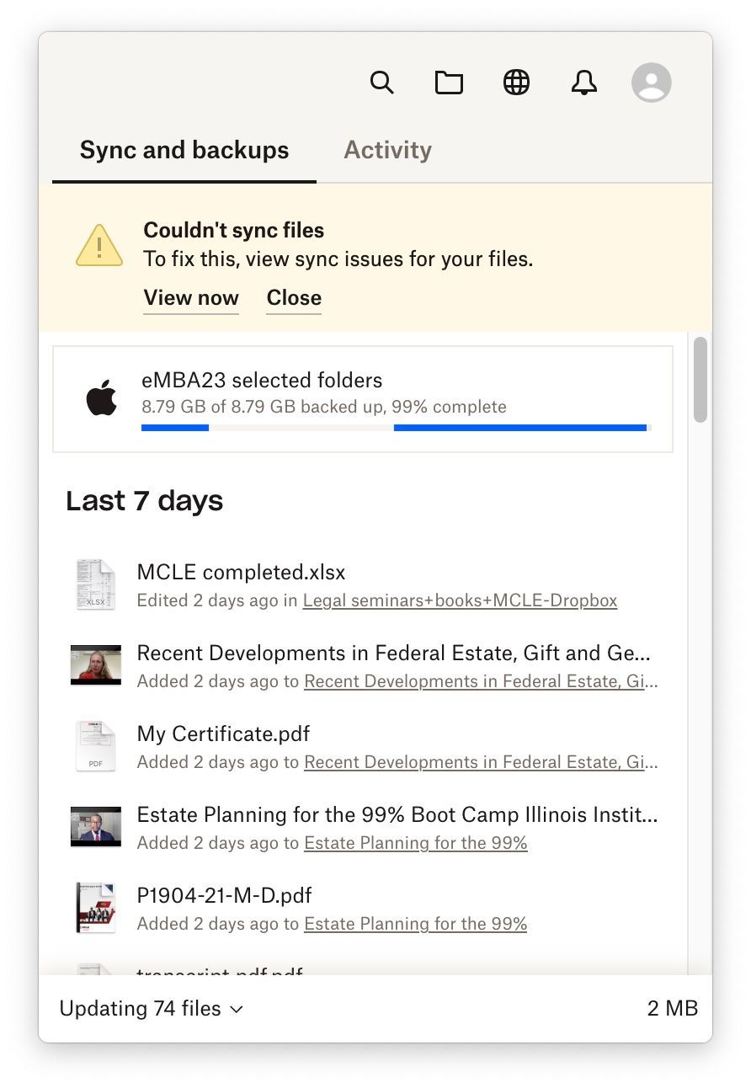Image resolution: width=751 pixels, height=1088 pixels.
Task: Click MCLE completed.xlsx file icon
Action: 94,584
